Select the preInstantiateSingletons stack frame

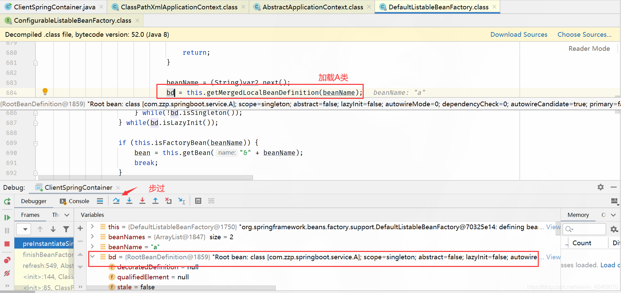(44, 244)
